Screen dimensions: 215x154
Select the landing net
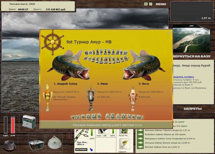tap(55, 143)
